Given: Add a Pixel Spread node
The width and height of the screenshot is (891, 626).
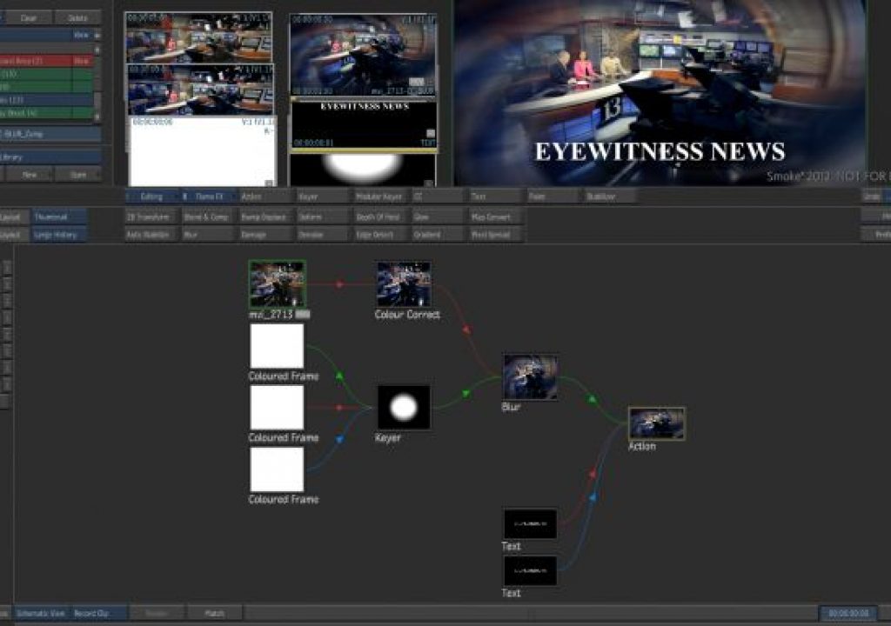Looking at the screenshot, I should point(495,235).
